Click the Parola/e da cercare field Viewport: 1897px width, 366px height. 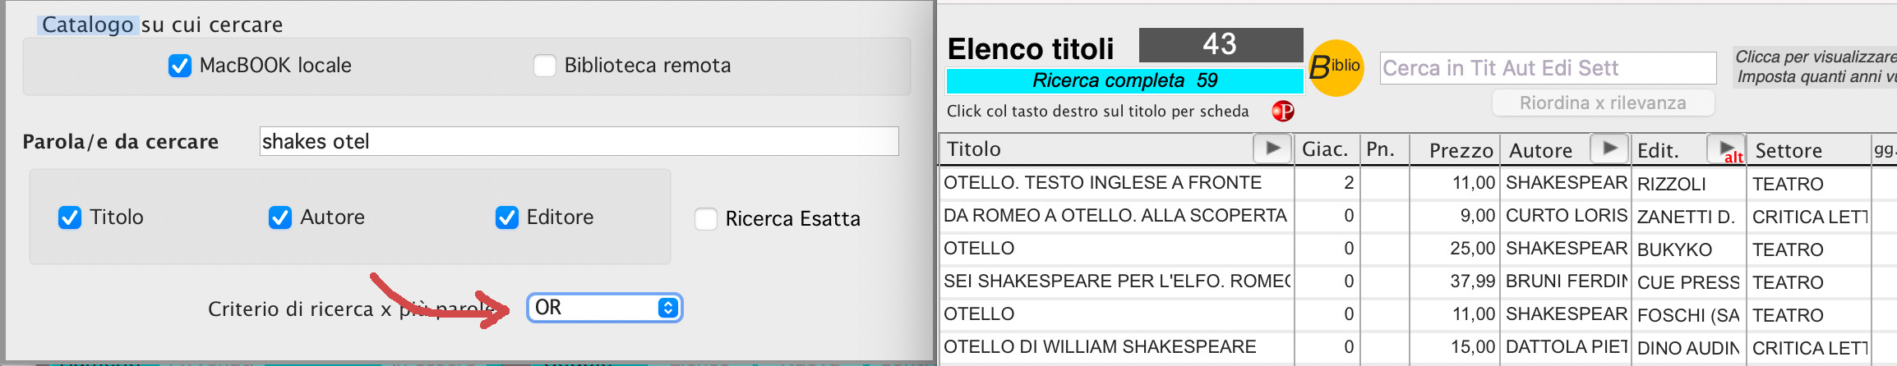(x=579, y=141)
